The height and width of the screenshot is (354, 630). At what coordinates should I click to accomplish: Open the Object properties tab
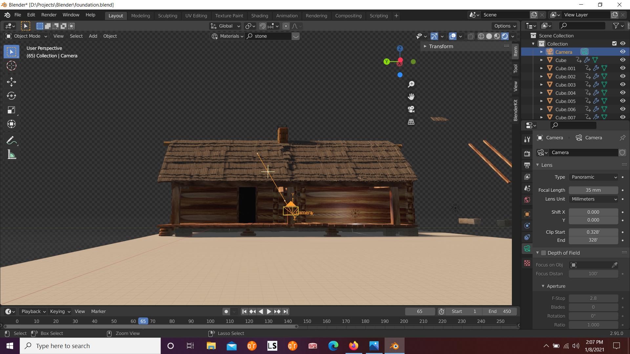pyautogui.click(x=527, y=214)
